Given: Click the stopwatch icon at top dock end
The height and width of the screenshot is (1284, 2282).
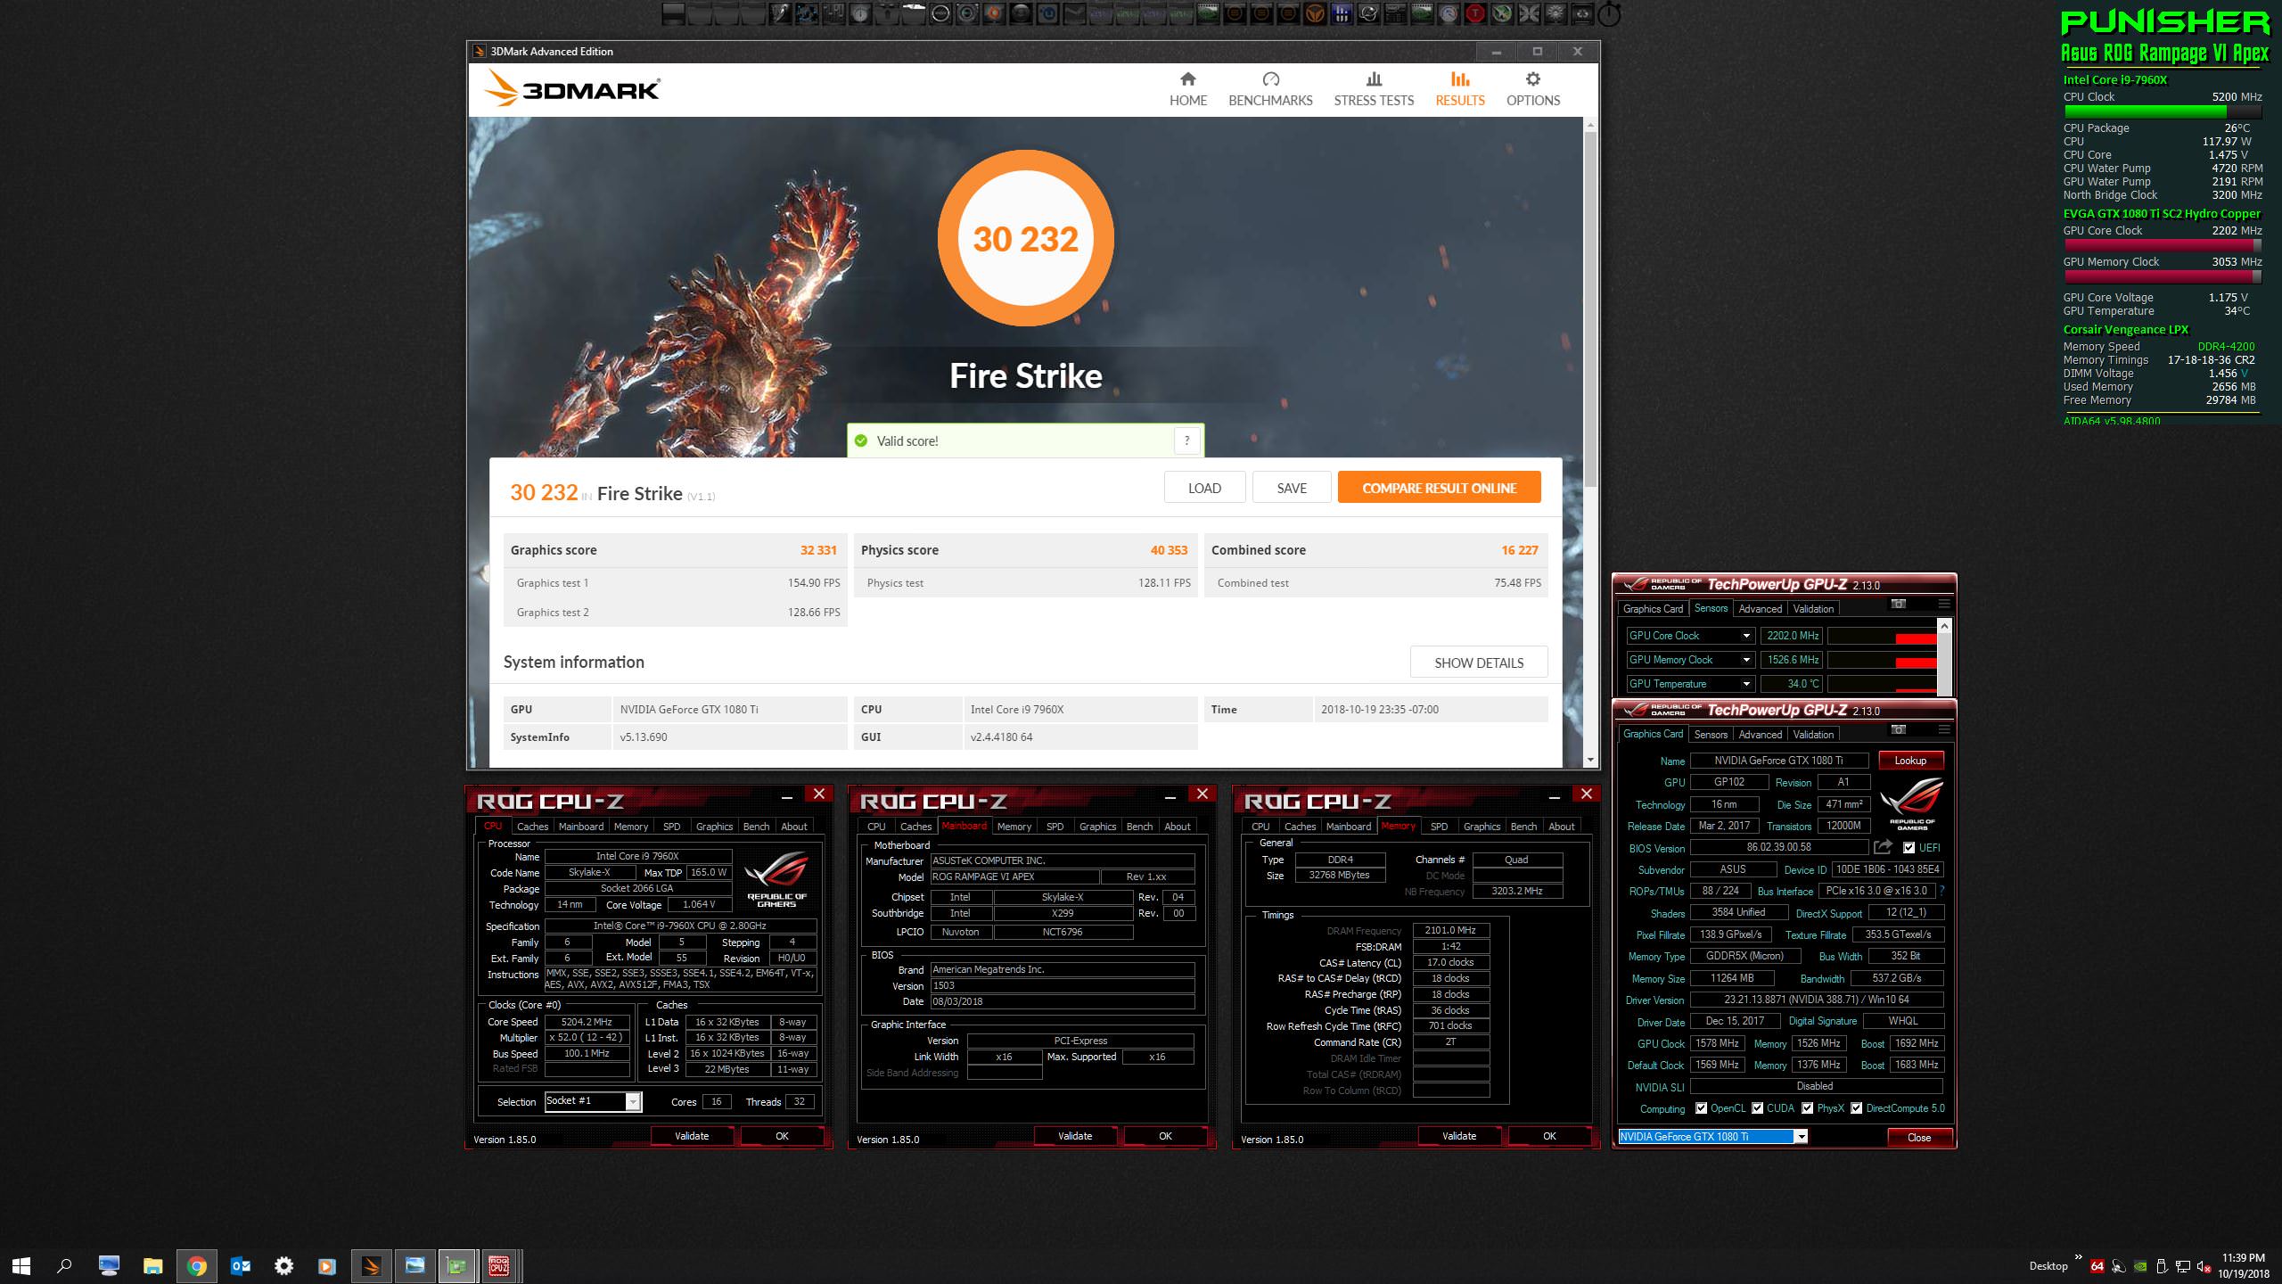Looking at the screenshot, I should (1609, 13).
